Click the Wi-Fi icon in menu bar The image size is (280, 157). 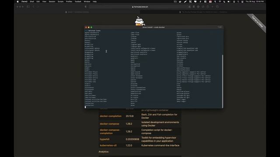(220, 2)
